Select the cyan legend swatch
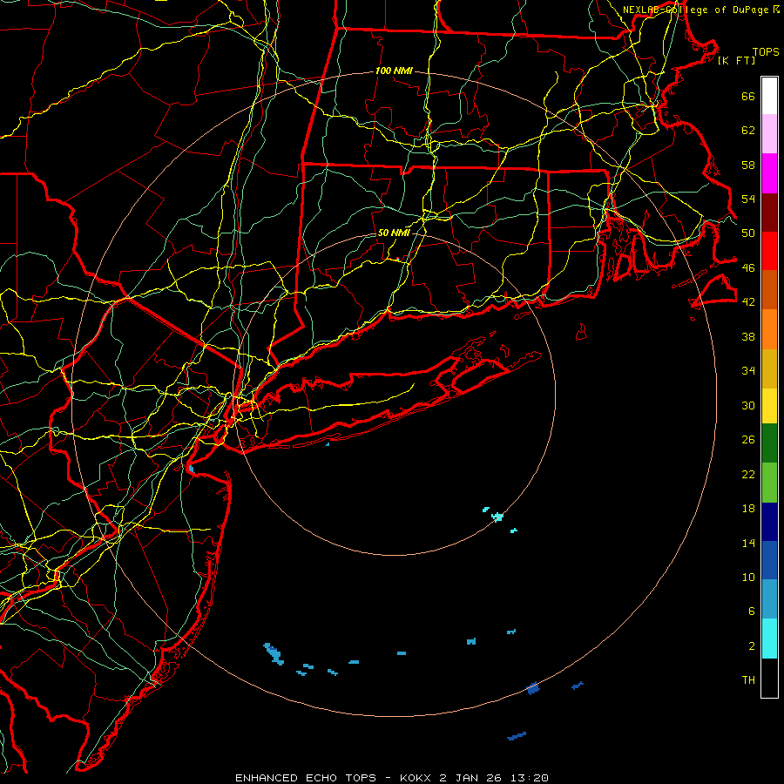The width and height of the screenshot is (784, 784). [769, 639]
